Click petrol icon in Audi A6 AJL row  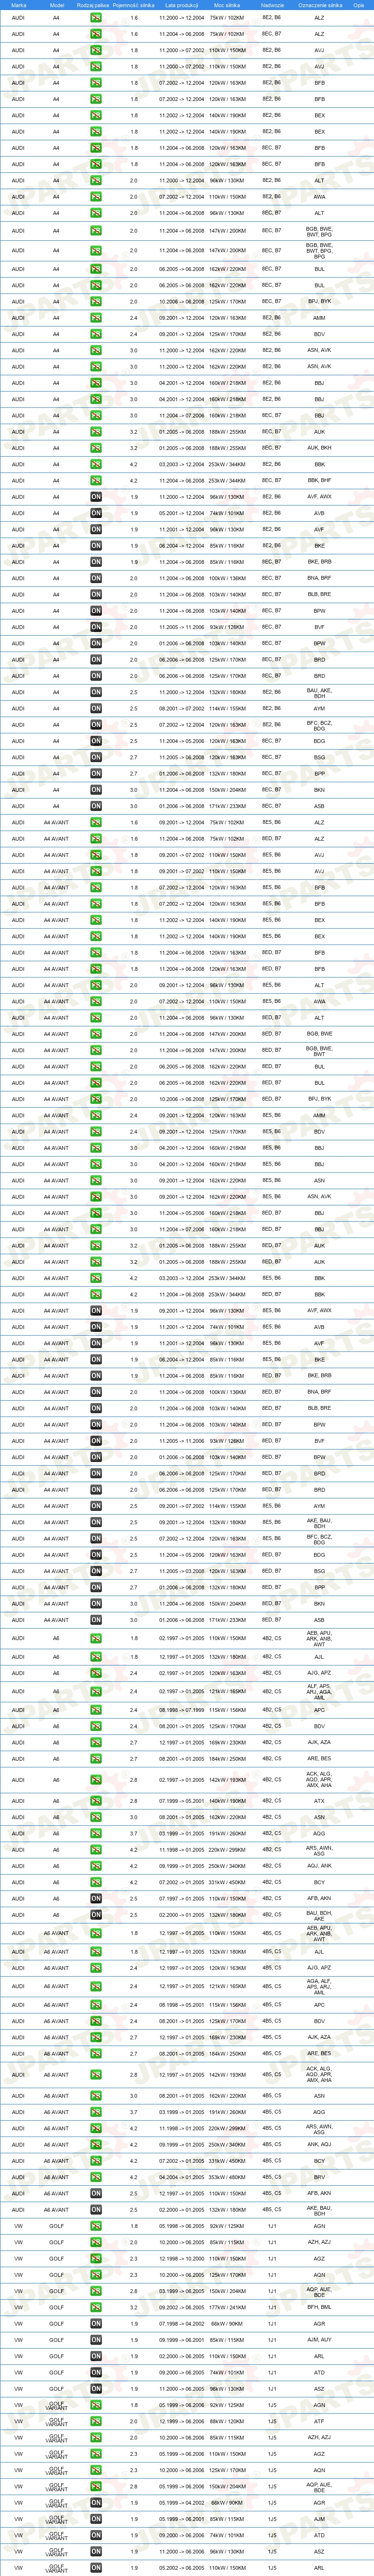coord(96,1657)
